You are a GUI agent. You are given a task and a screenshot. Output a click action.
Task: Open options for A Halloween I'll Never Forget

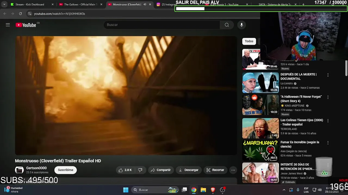(328, 97)
